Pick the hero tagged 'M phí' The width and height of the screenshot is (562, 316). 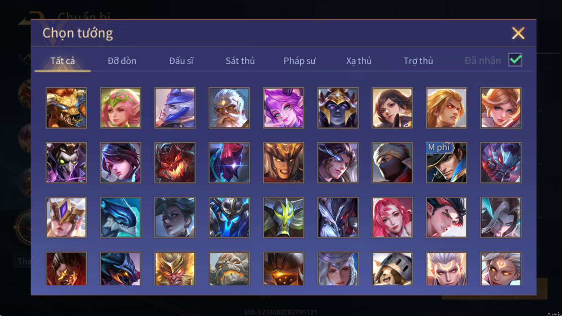[446, 163]
